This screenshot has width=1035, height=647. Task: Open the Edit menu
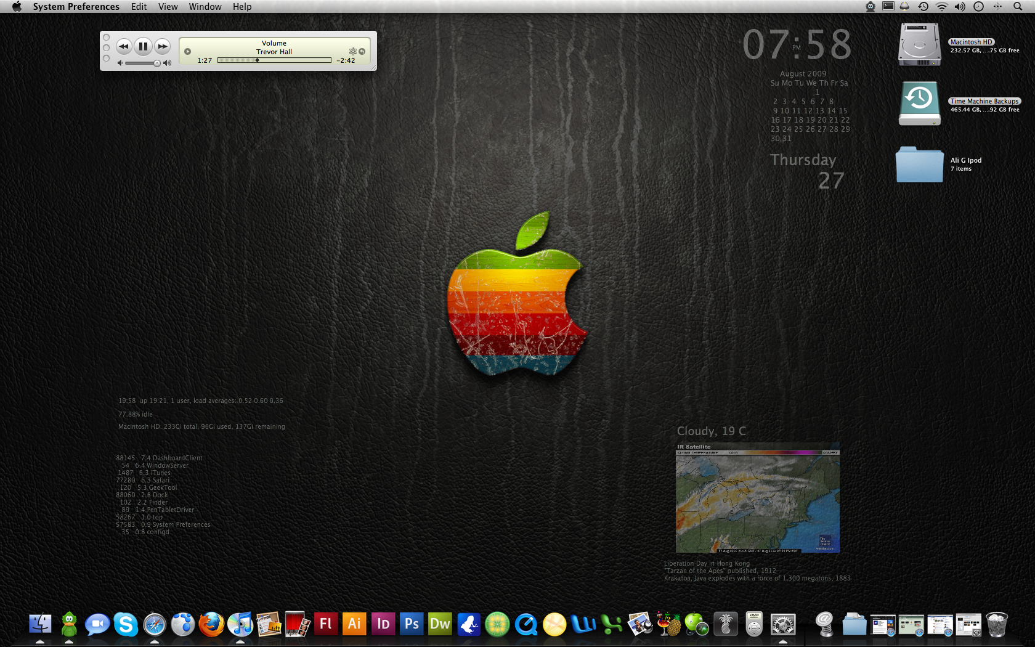tap(139, 6)
